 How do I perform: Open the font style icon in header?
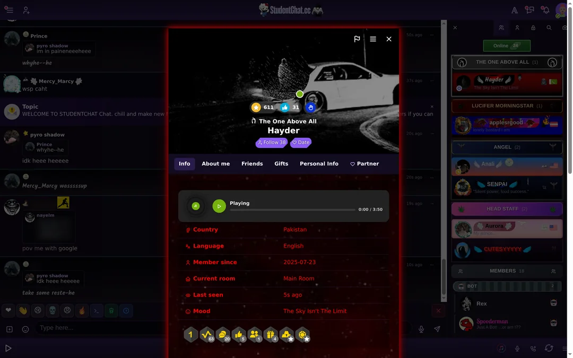[x=514, y=10]
